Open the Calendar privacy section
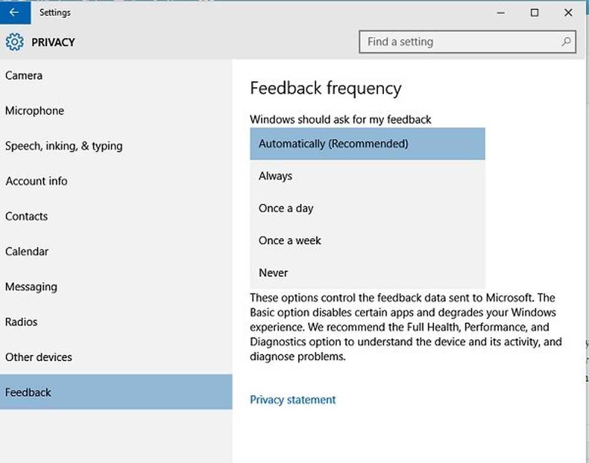 click(116, 252)
